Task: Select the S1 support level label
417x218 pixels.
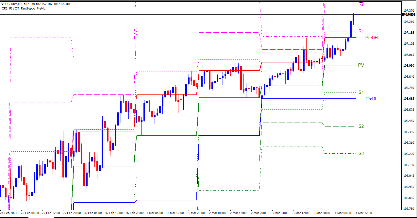Action: pos(361,92)
